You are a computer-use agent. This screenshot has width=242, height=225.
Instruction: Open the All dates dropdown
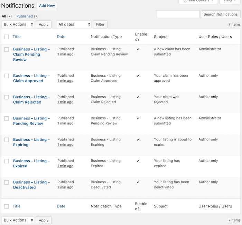pos(74,25)
